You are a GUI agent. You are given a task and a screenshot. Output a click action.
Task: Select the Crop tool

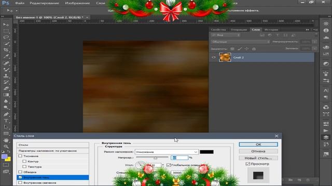pyautogui.click(x=6, y=50)
